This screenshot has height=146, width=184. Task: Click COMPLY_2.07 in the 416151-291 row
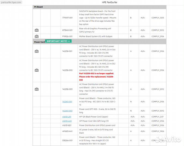click(157, 117)
